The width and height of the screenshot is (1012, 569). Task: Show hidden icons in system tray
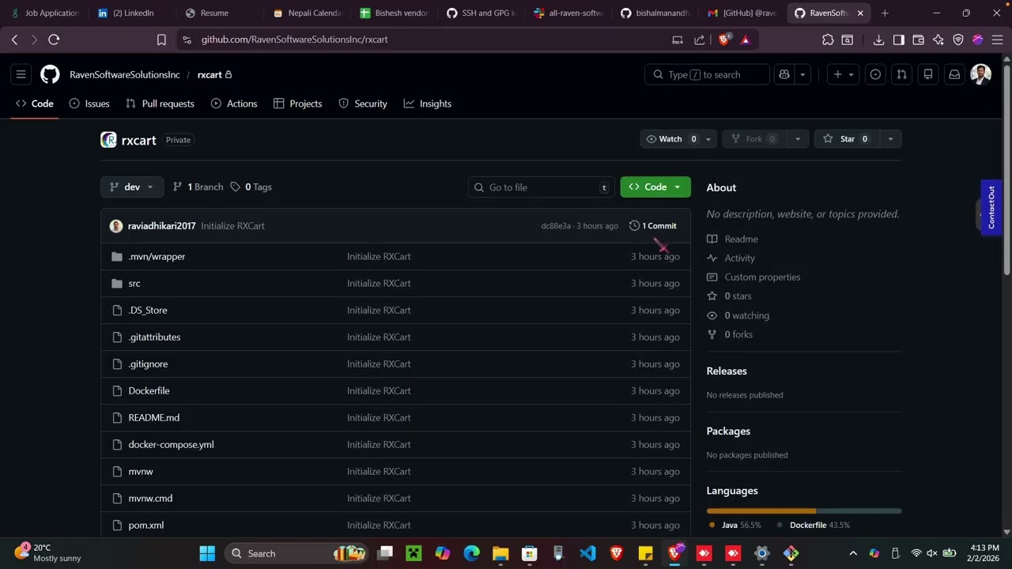[x=853, y=553]
